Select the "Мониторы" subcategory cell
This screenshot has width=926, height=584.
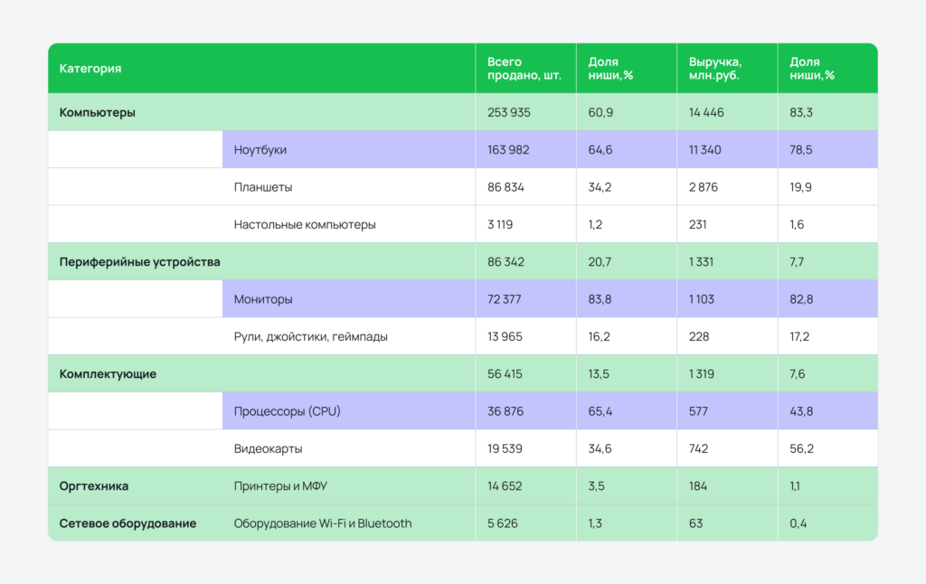pyautogui.click(x=263, y=299)
